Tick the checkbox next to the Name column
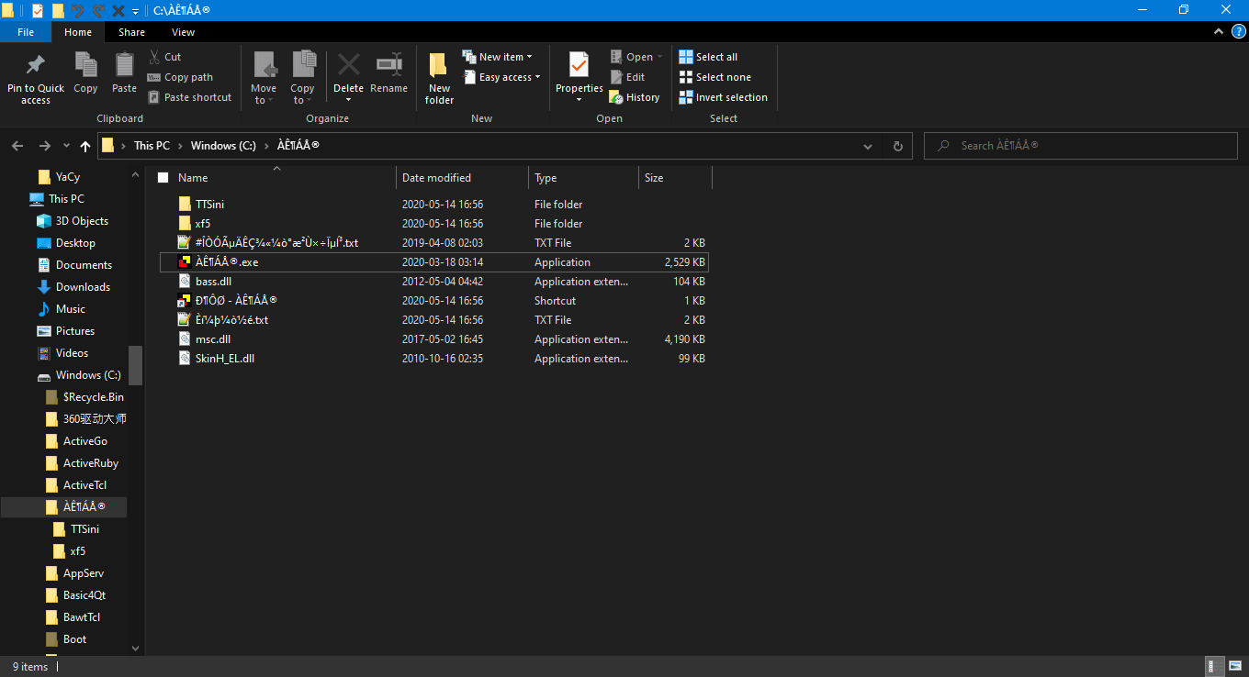The image size is (1249, 677). click(163, 177)
